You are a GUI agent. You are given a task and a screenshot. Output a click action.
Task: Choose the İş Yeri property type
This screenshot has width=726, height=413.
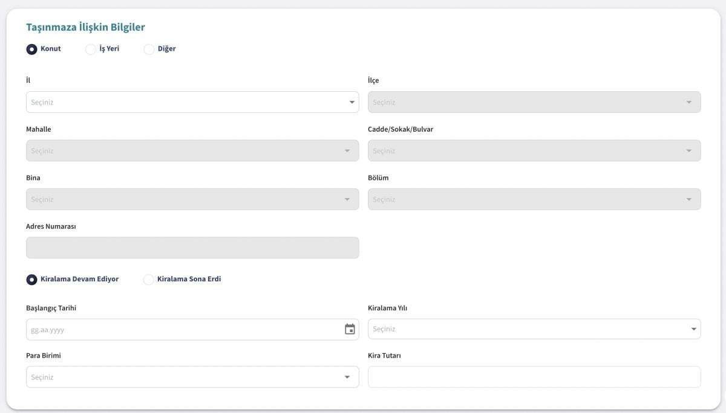(x=91, y=50)
